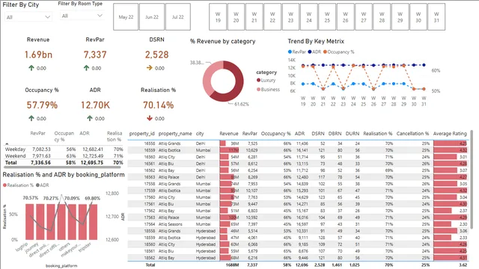Click the Realisation 70.14% KPI value
The image size is (479, 269).
pos(158,105)
